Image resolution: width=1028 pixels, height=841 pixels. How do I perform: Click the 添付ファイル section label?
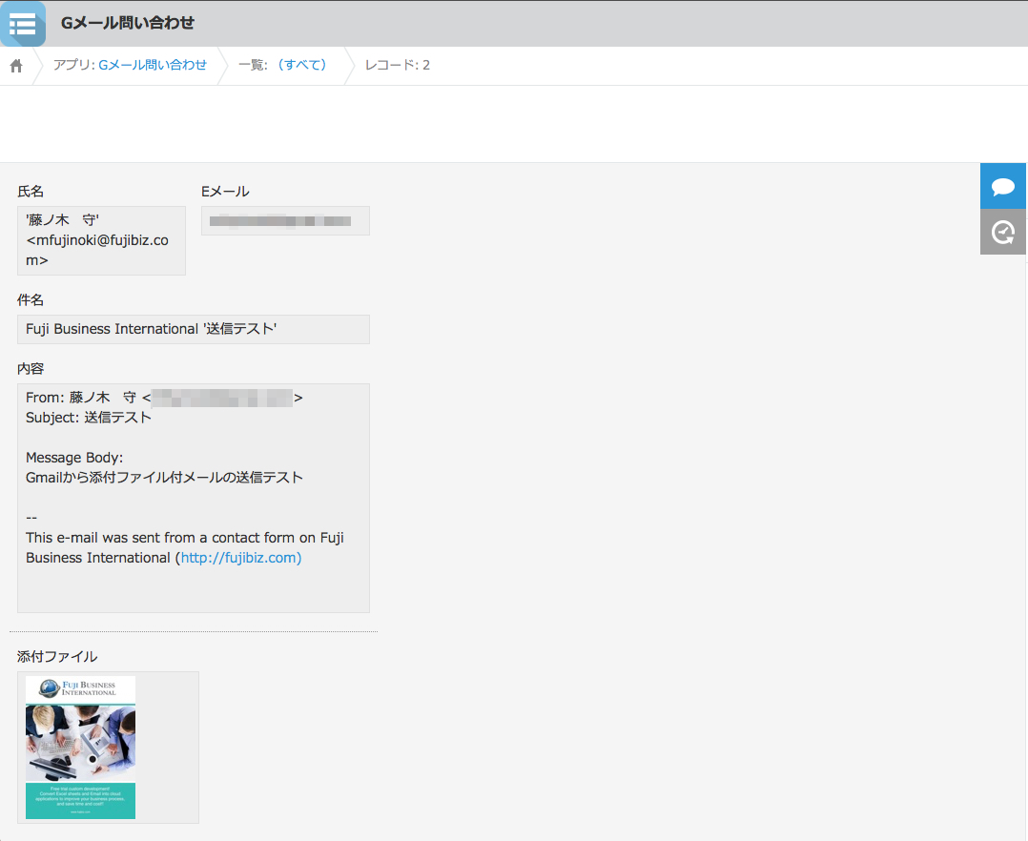tap(57, 657)
